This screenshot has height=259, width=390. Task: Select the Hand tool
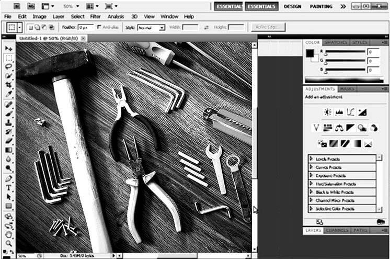tap(9, 234)
